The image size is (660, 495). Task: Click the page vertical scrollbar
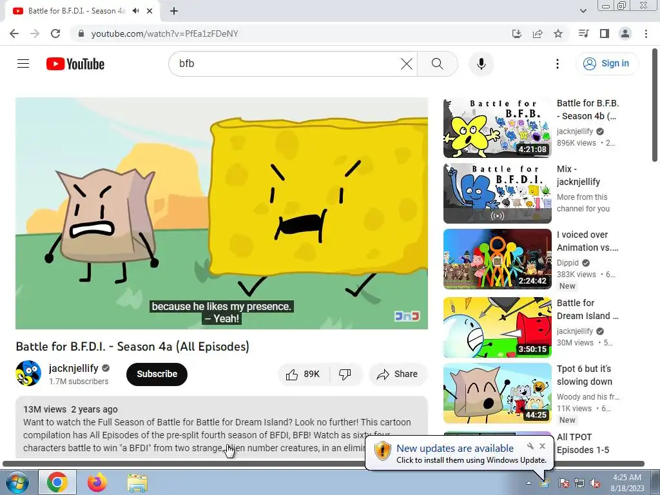[655, 105]
